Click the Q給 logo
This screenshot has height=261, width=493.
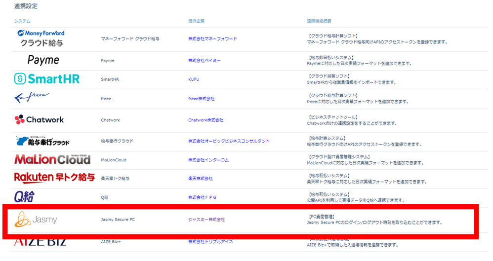point(24,197)
